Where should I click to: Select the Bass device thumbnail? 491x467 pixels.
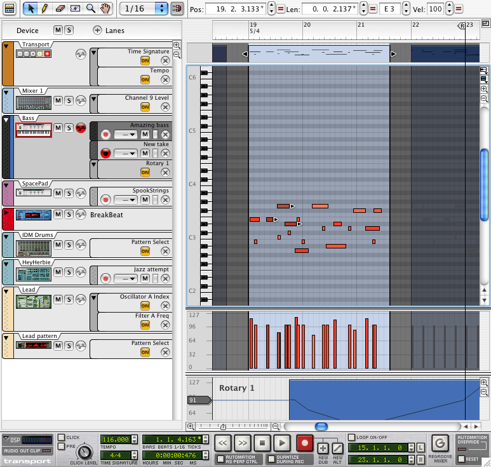[34, 130]
